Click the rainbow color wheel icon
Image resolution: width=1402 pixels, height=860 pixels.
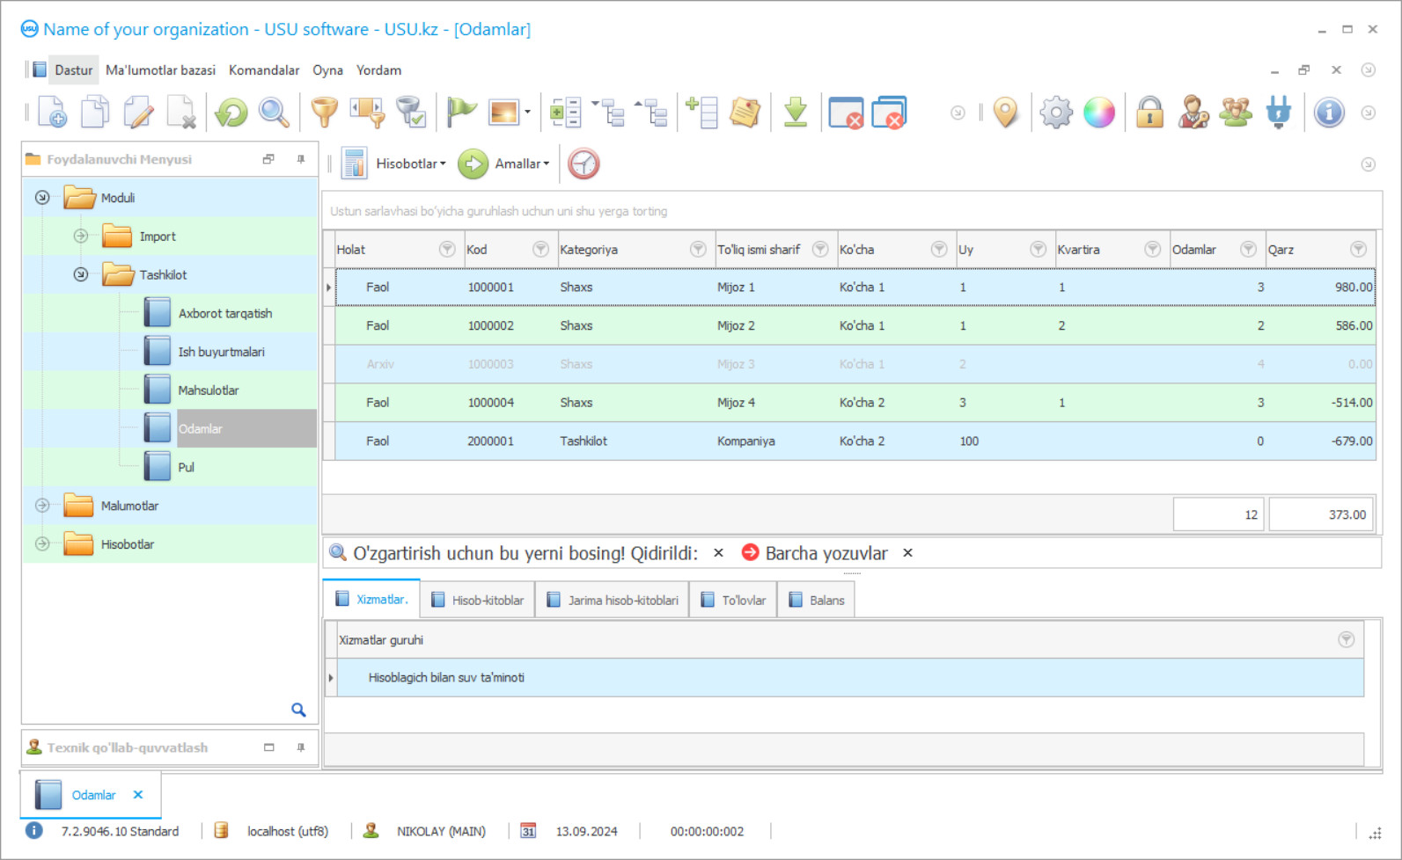[x=1099, y=113]
